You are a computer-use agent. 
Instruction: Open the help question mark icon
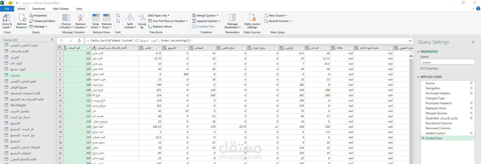point(478,8)
